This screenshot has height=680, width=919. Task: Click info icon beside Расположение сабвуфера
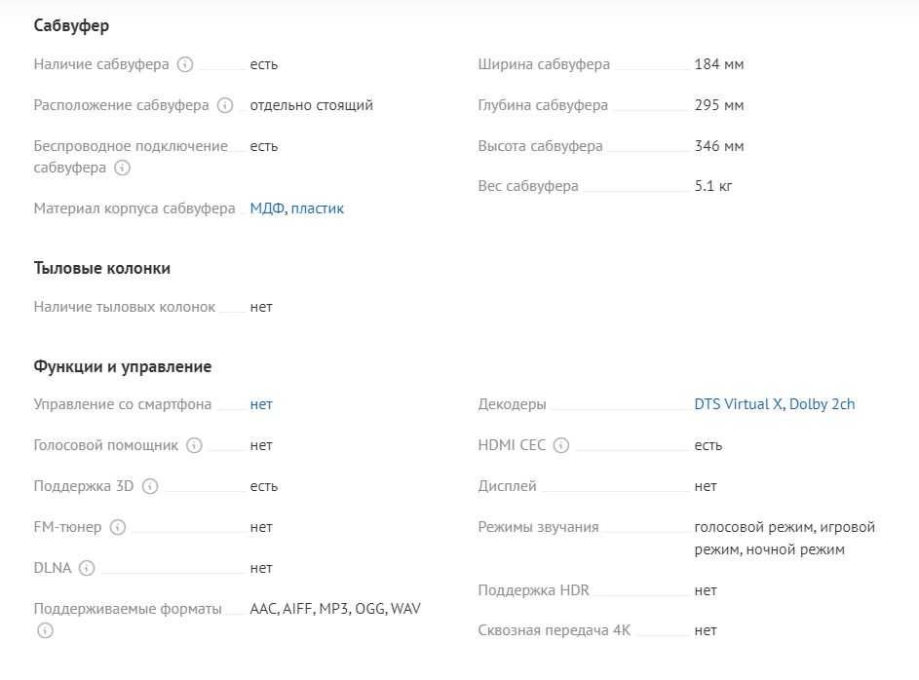click(225, 105)
